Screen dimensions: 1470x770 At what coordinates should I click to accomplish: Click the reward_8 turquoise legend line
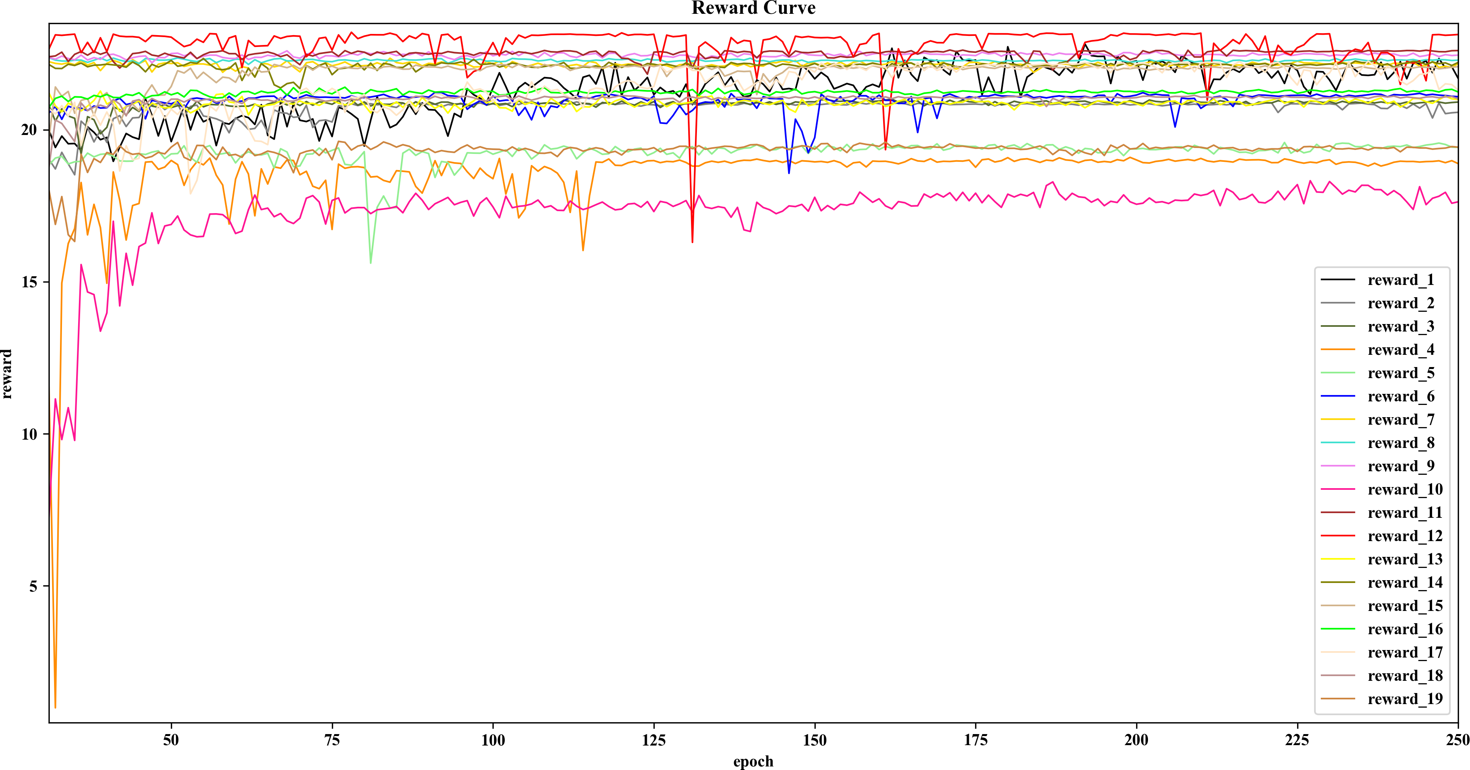1338,442
